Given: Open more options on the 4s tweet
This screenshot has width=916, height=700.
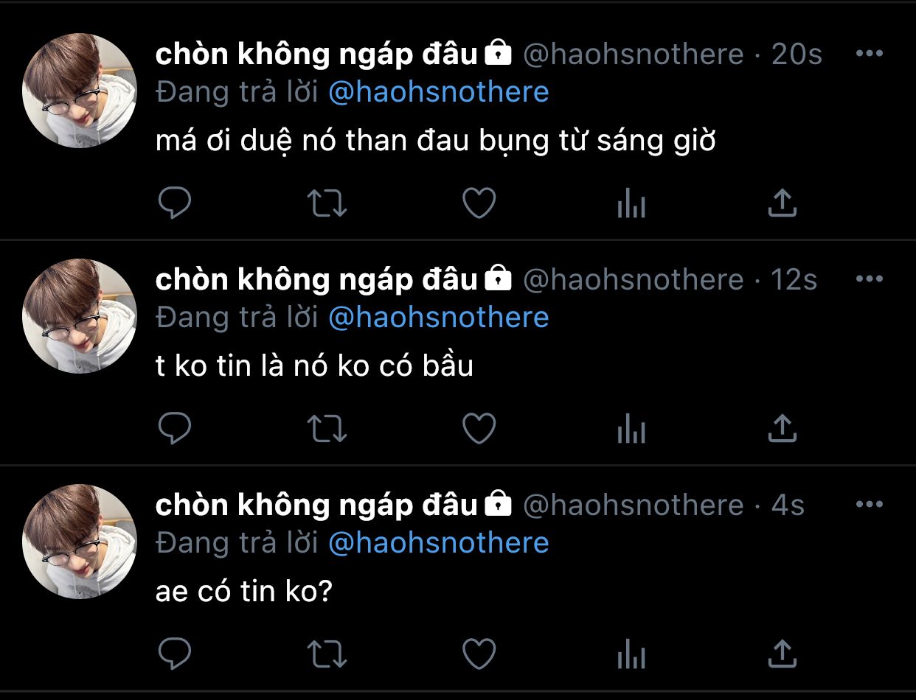Looking at the screenshot, I should 870,505.
